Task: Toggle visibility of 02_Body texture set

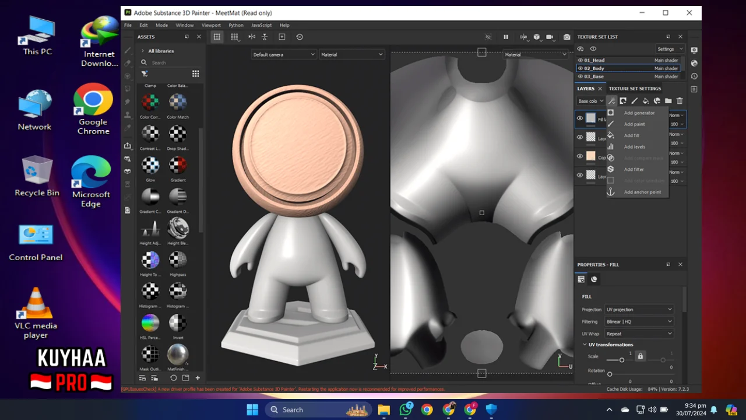Action: point(580,68)
